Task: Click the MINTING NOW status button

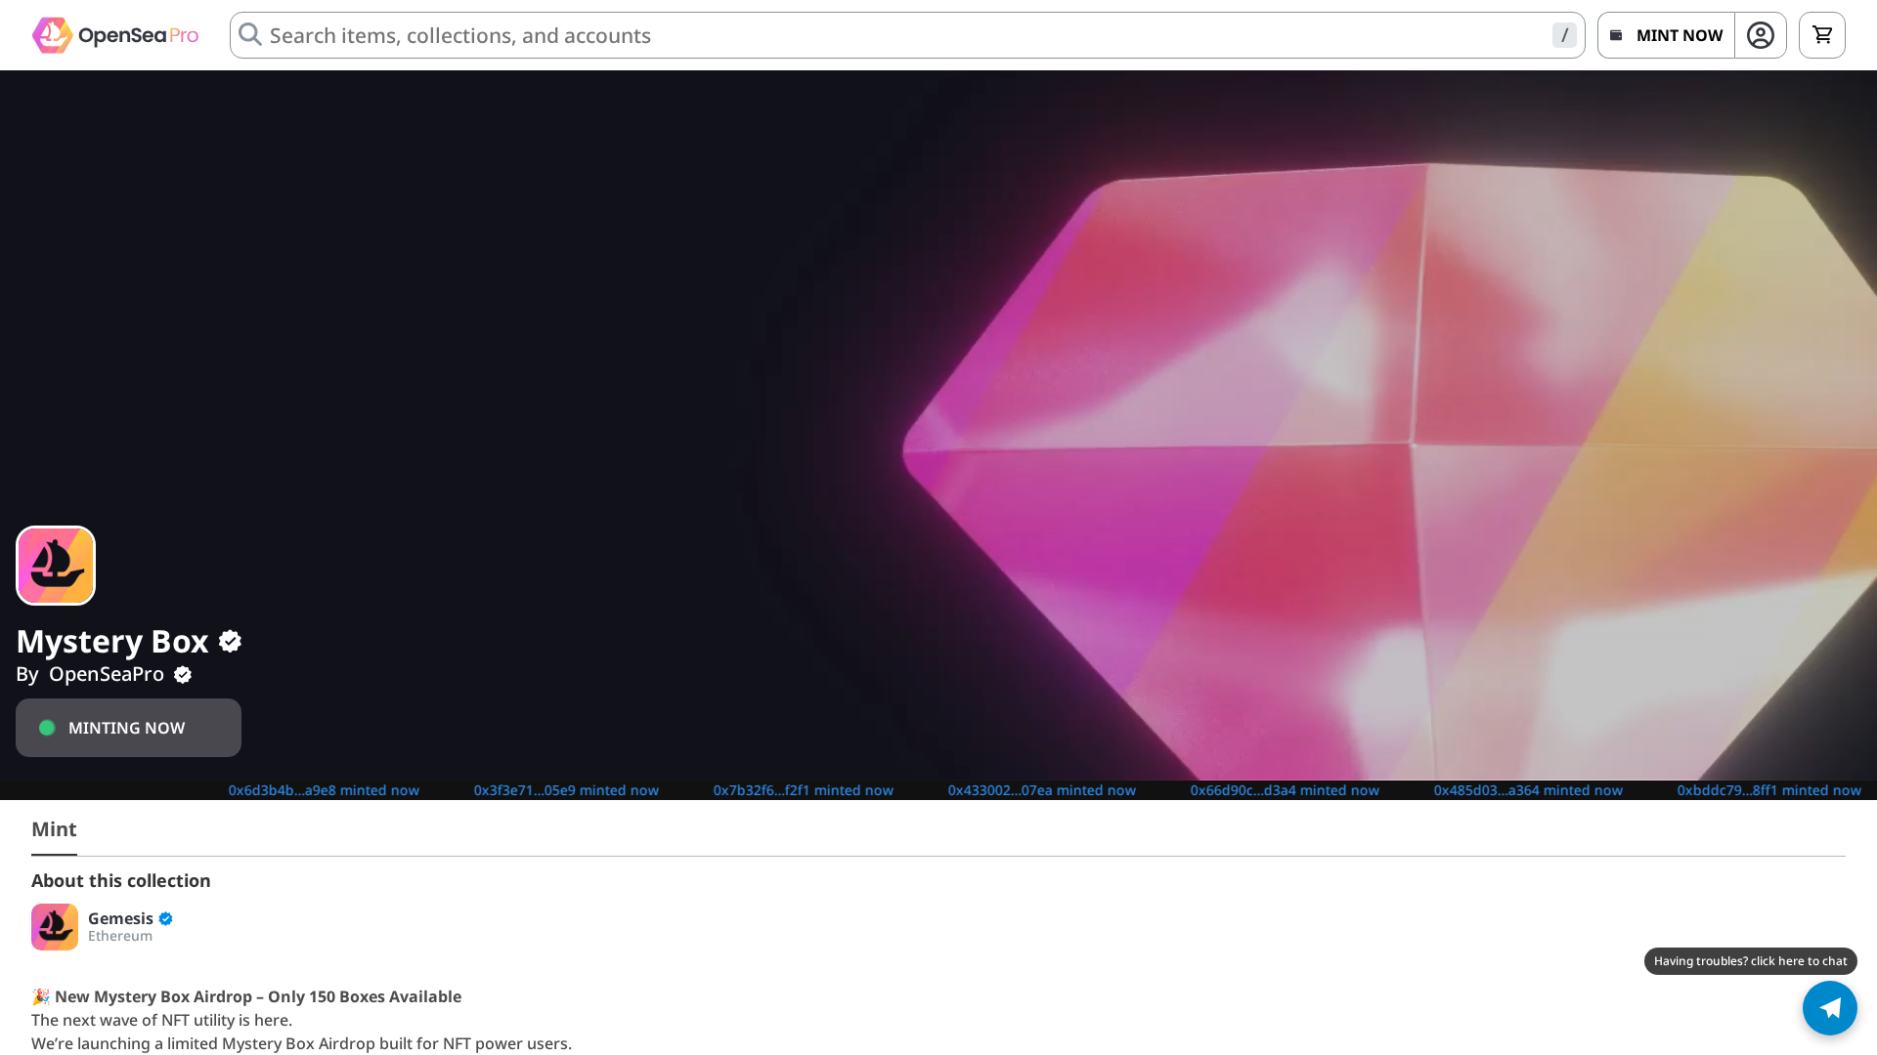Action: point(128,728)
